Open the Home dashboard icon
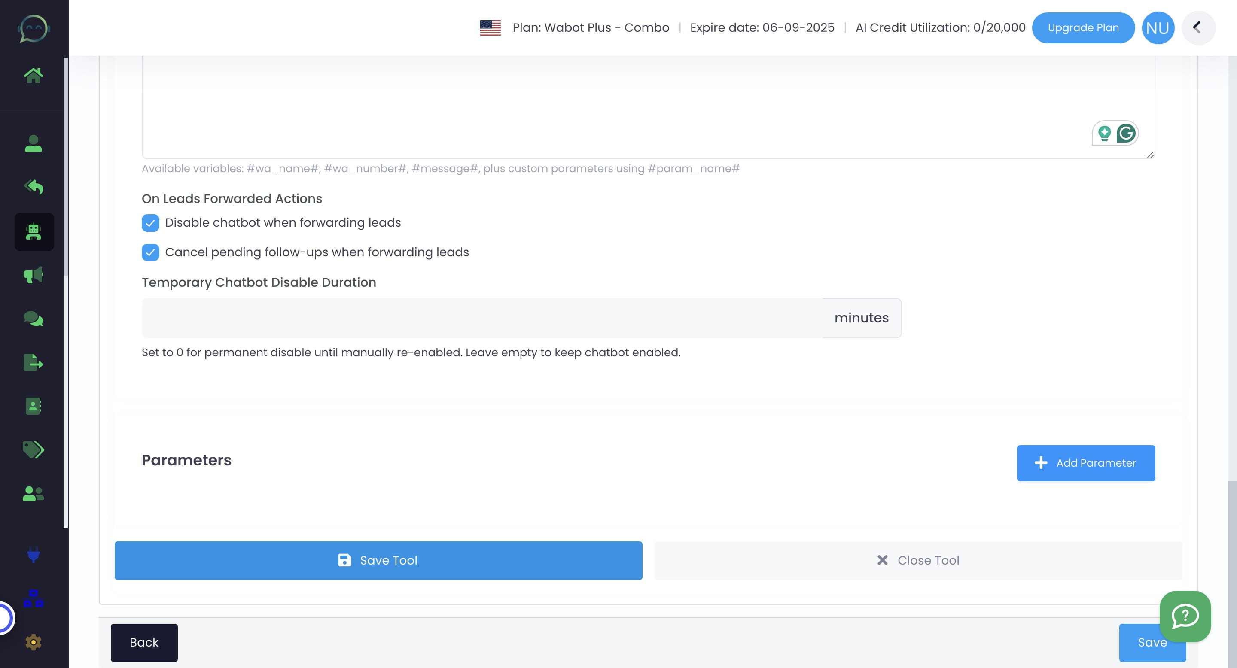 (34, 74)
